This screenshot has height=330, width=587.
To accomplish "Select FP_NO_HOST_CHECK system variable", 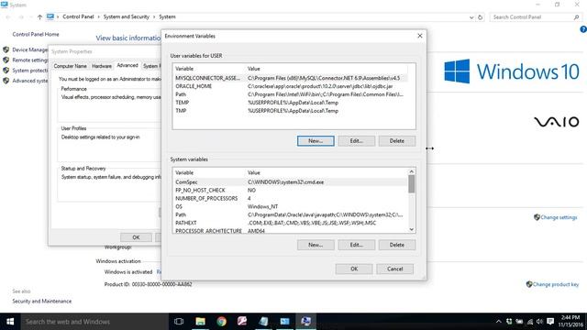I will 290,190.
